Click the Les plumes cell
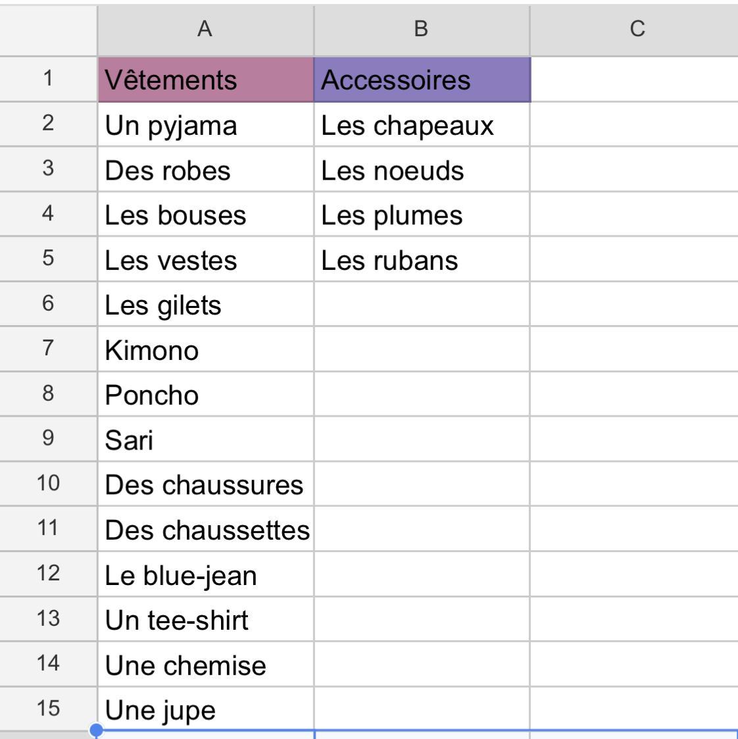This screenshot has width=738, height=739. [422, 215]
